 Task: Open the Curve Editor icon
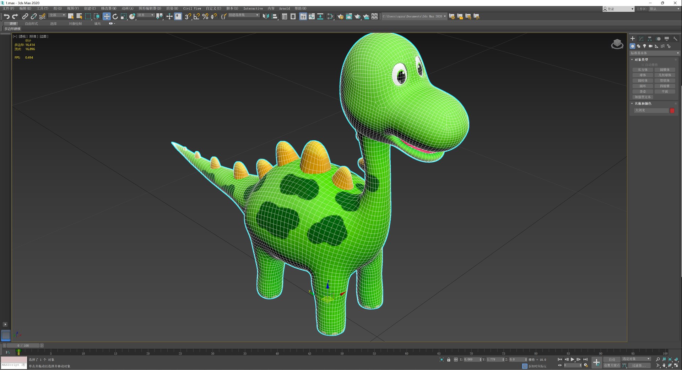312,16
